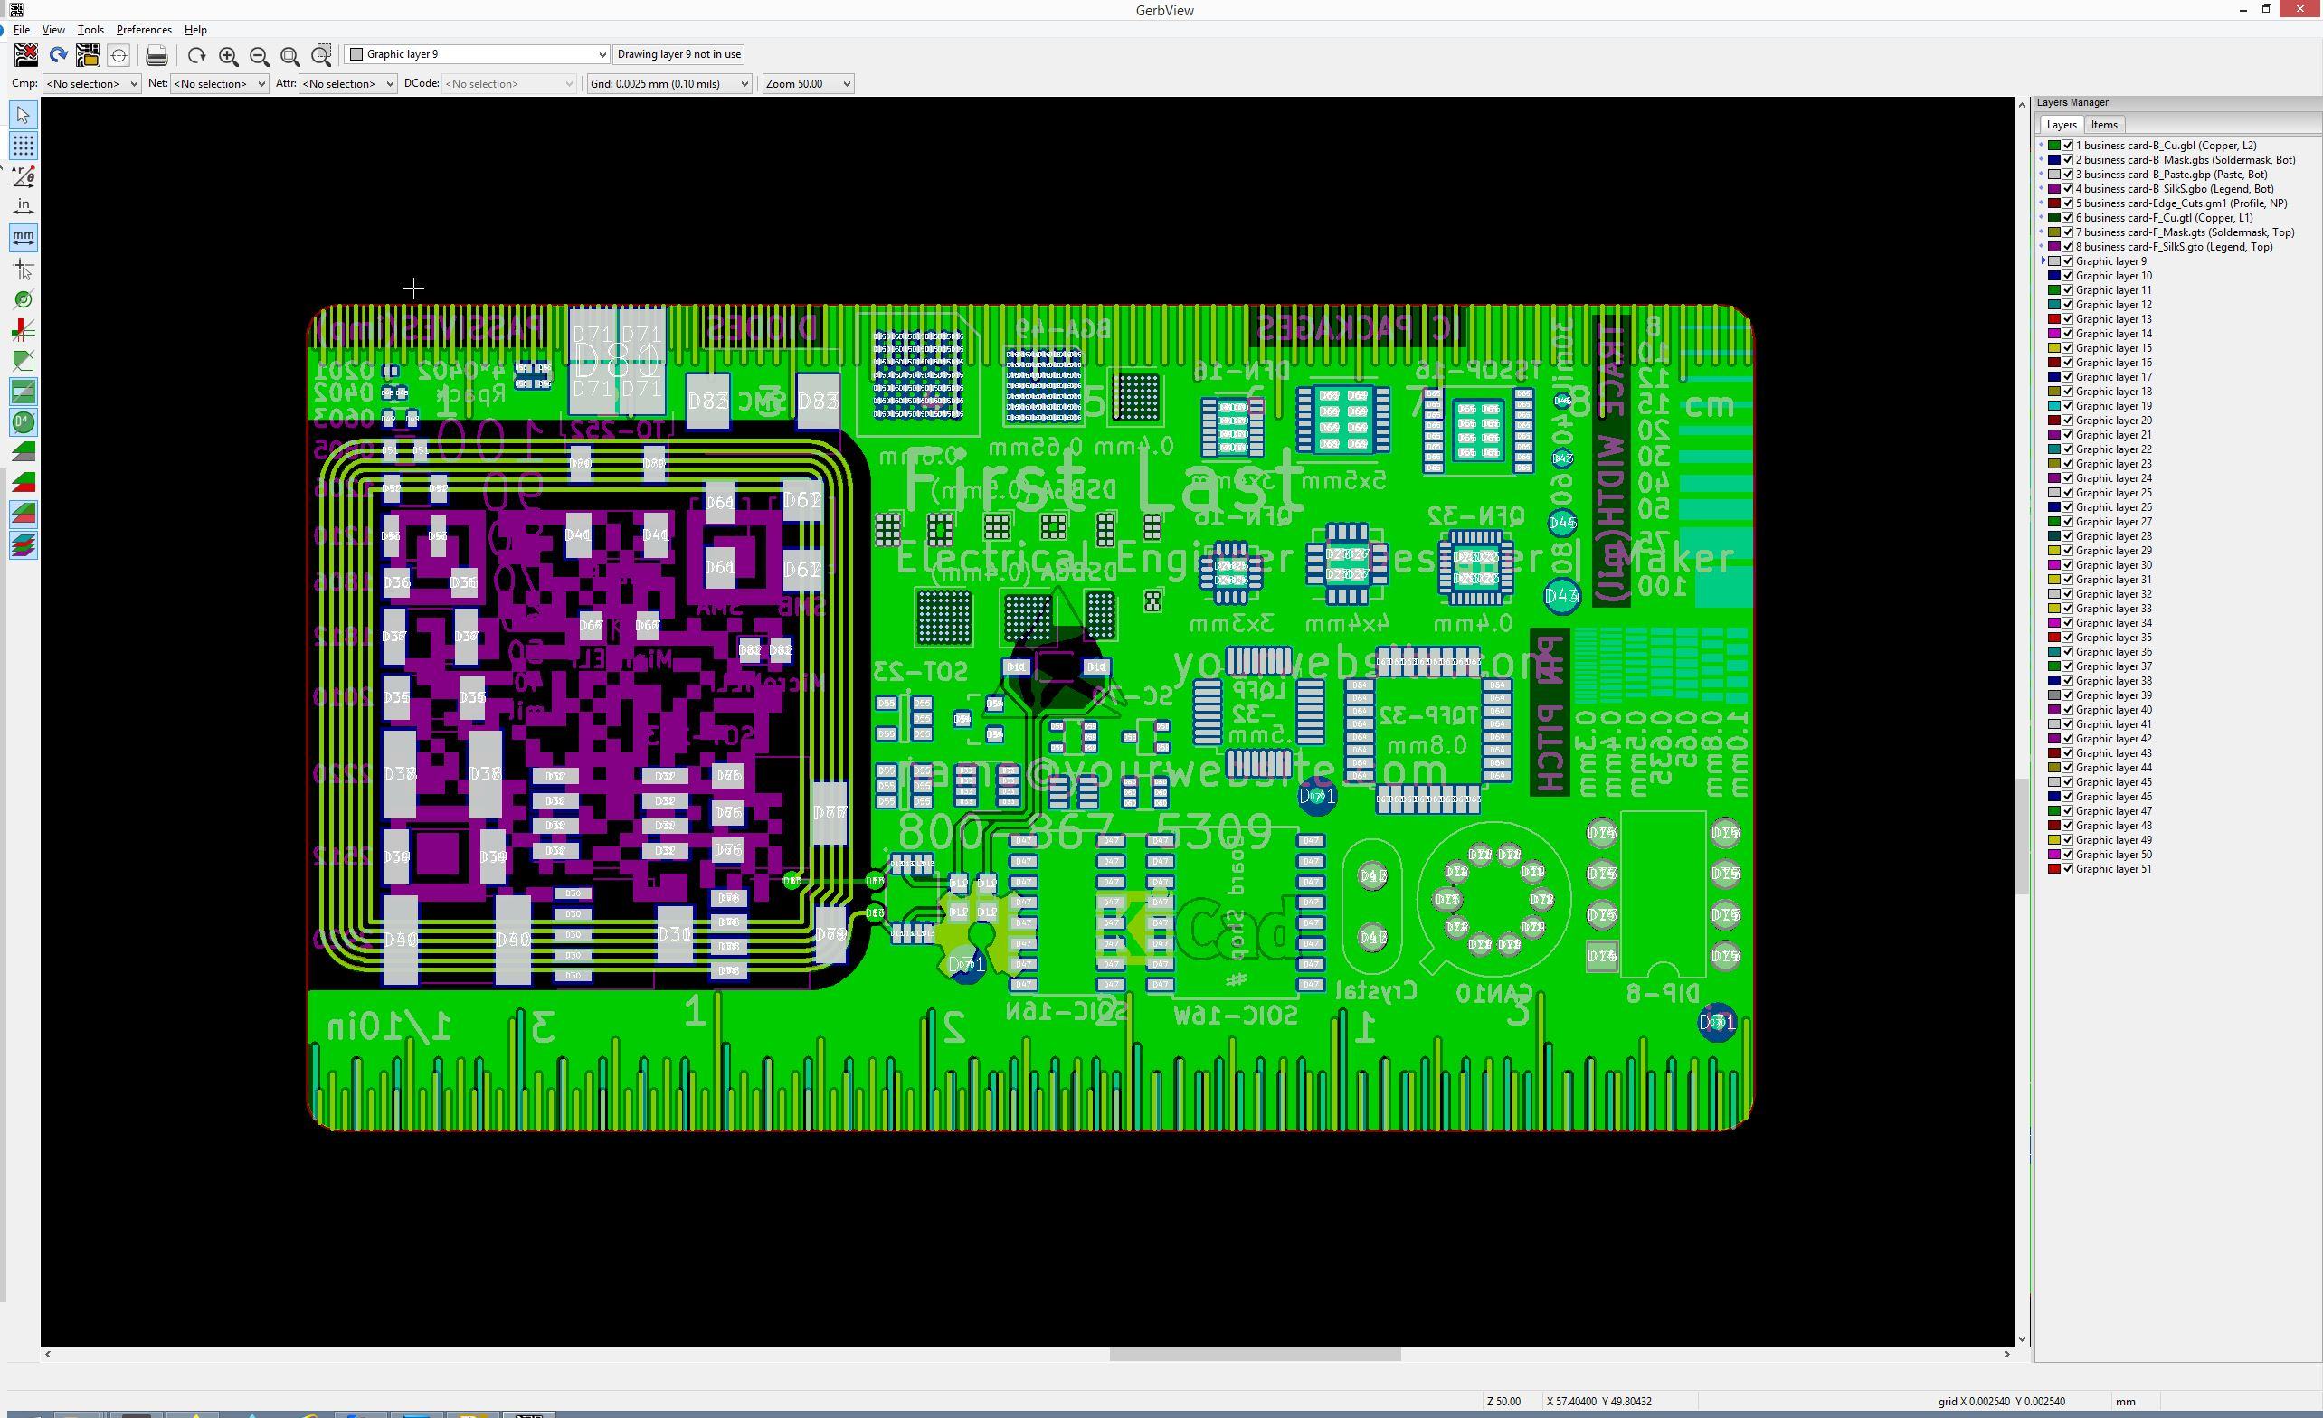Open the View menu
This screenshot has height=1418, width=2323.
(x=53, y=30)
